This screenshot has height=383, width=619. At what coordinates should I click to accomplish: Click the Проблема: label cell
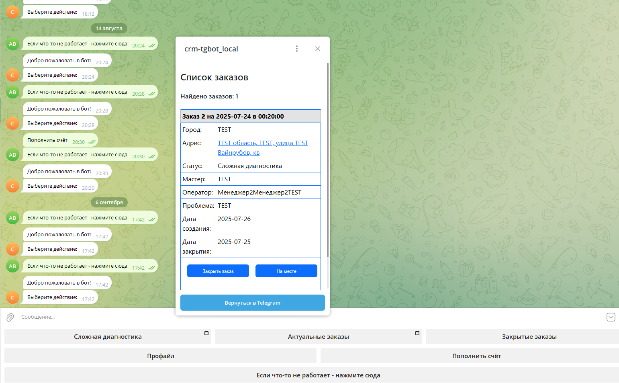[x=198, y=205]
